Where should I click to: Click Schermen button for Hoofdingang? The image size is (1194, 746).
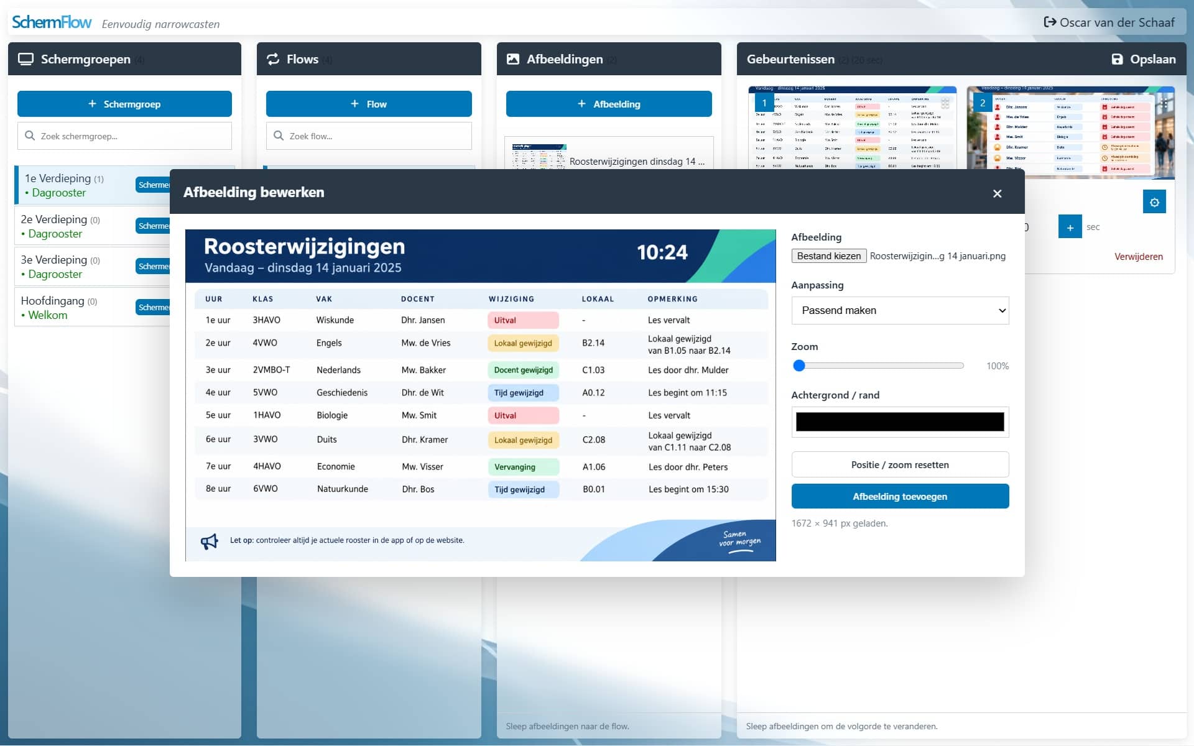click(153, 307)
